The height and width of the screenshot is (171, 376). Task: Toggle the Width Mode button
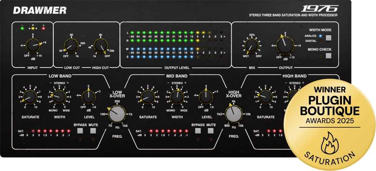pos(328,38)
